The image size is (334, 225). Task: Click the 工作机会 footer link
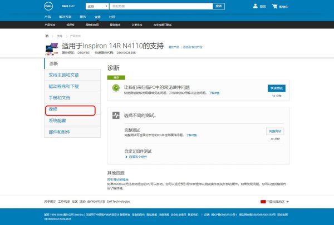tap(64, 202)
